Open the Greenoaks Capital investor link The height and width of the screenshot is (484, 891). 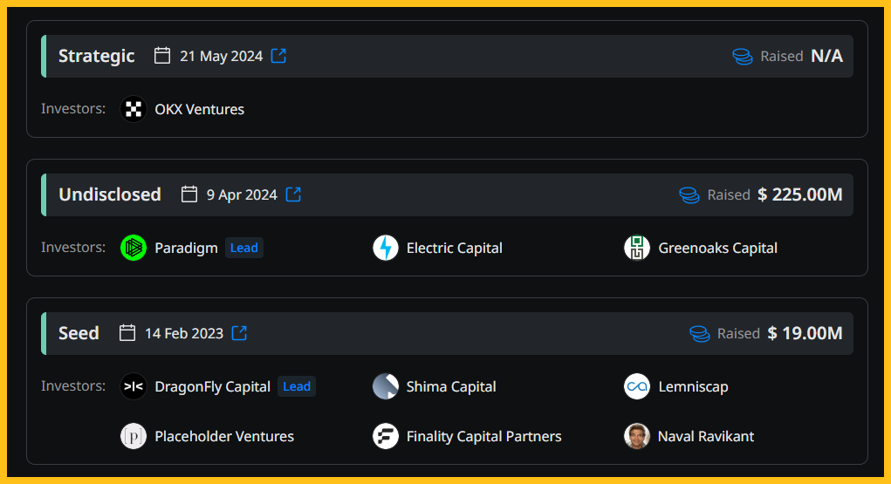(717, 249)
